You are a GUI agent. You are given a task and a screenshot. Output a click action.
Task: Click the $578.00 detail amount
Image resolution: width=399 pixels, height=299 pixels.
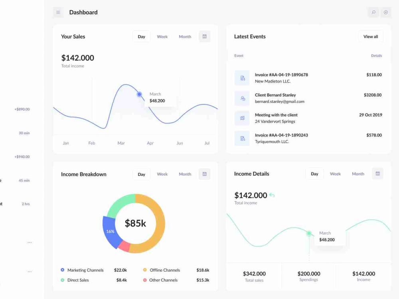pos(374,135)
